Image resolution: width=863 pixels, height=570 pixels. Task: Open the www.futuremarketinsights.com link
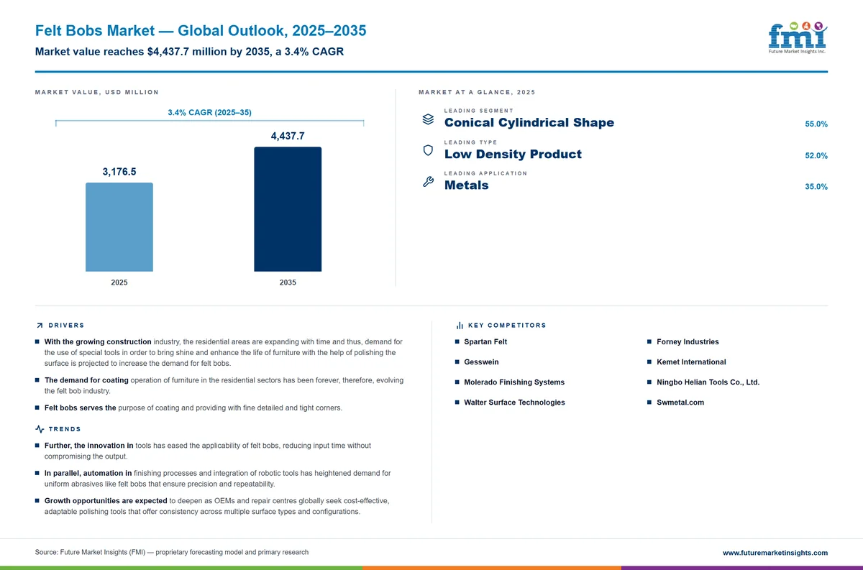775,553
